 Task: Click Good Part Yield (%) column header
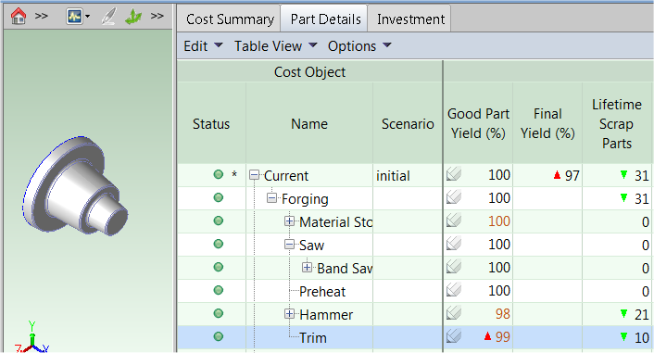point(478,124)
